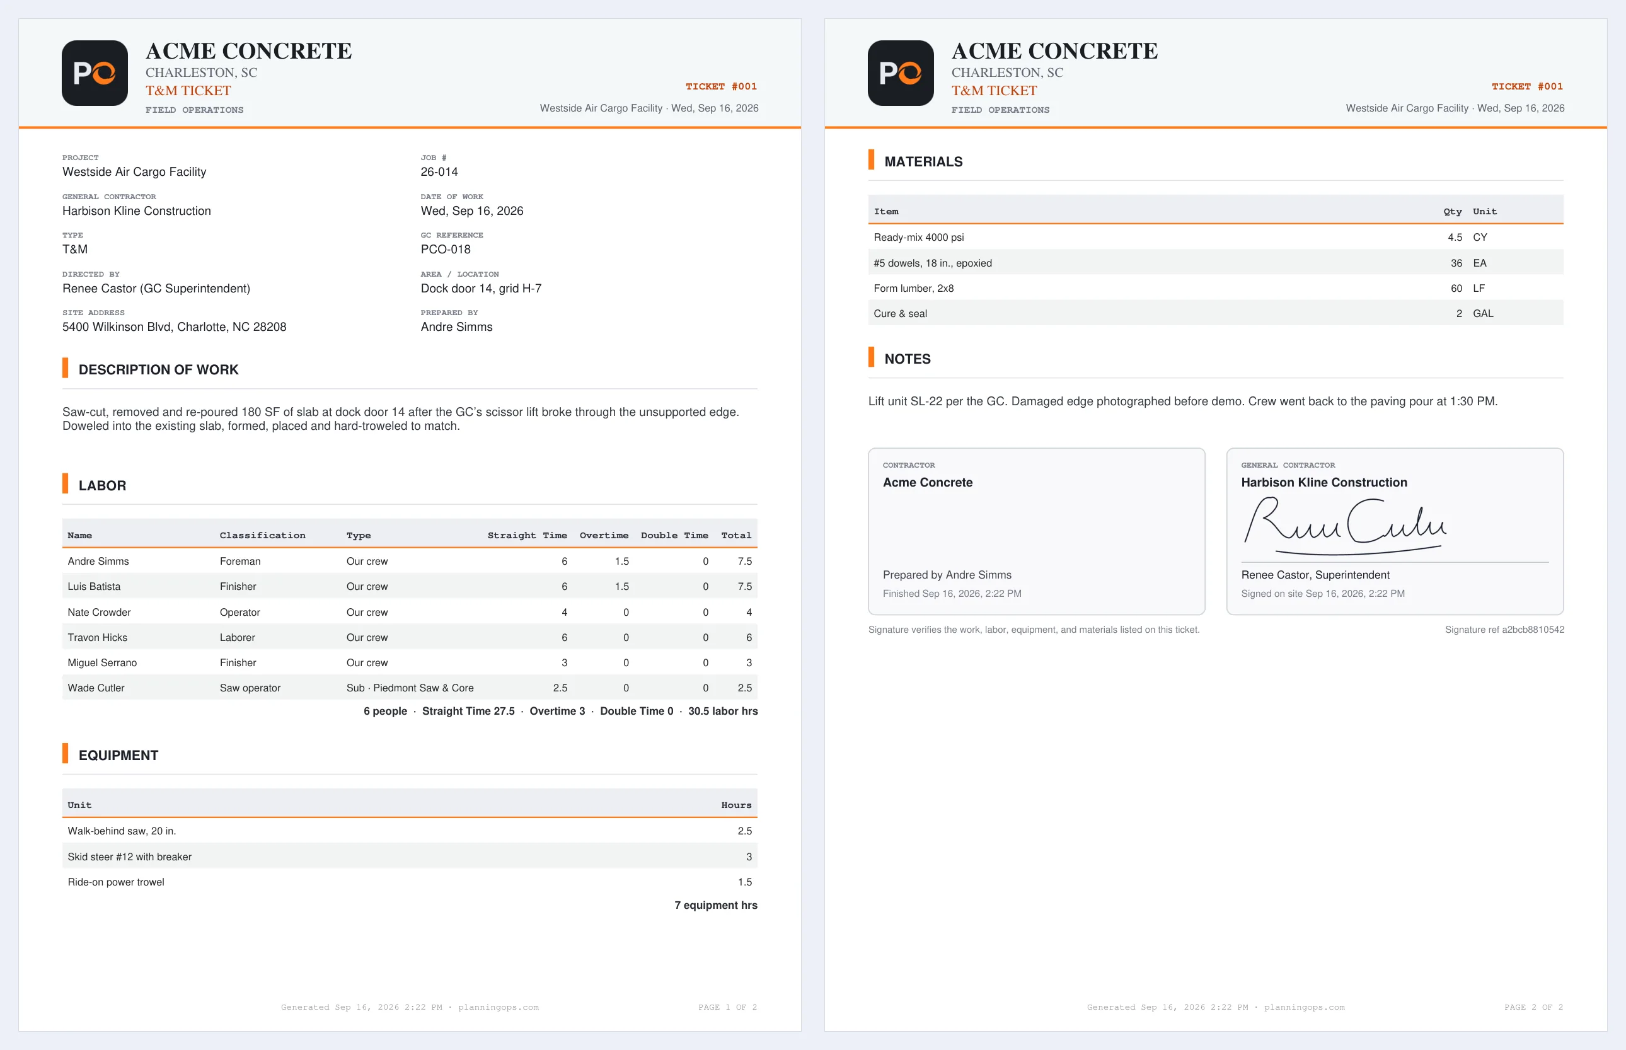The width and height of the screenshot is (1626, 1050).
Task: Click the Overtime column header
Action: [x=604, y=535]
